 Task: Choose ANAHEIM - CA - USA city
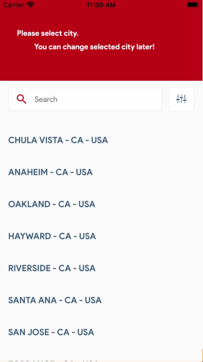tap(50, 172)
